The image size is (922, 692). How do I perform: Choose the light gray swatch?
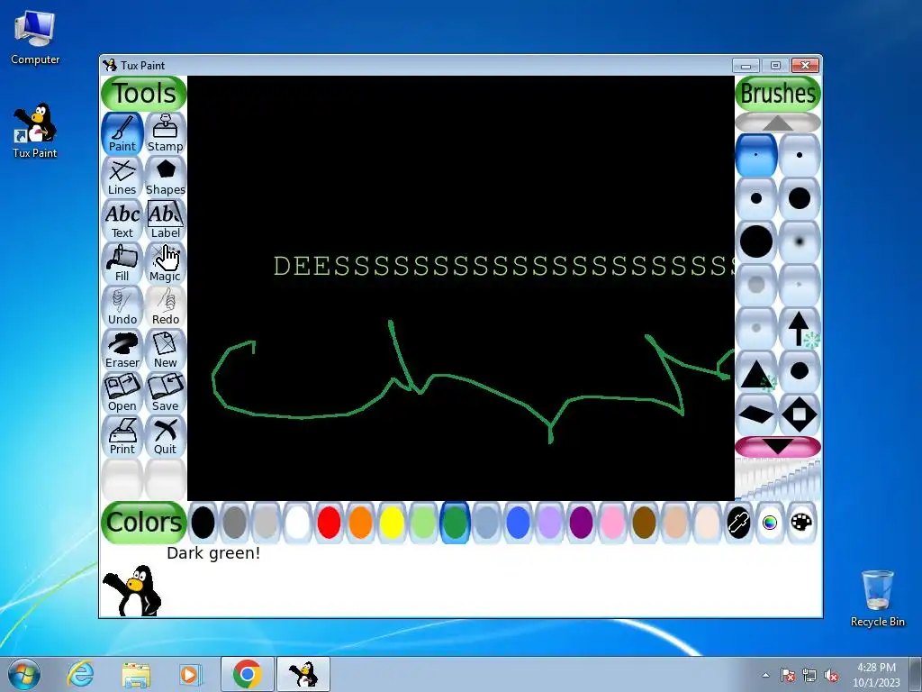[x=266, y=523]
